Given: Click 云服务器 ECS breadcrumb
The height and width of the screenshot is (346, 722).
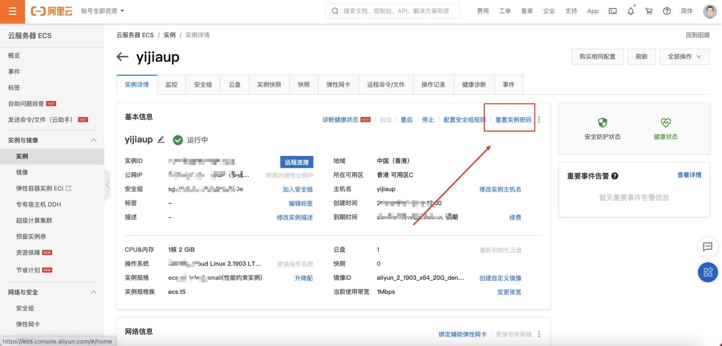Looking at the screenshot, I should (x=135, y=35).
